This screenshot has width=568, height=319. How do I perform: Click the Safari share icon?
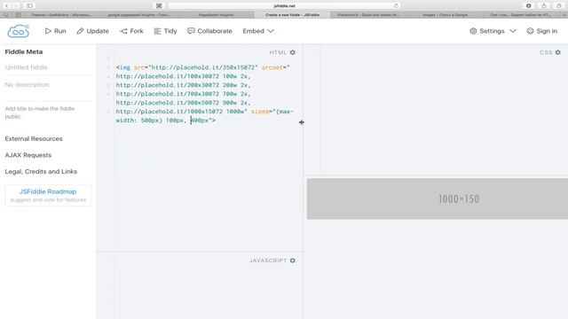[x=544, y=6]
